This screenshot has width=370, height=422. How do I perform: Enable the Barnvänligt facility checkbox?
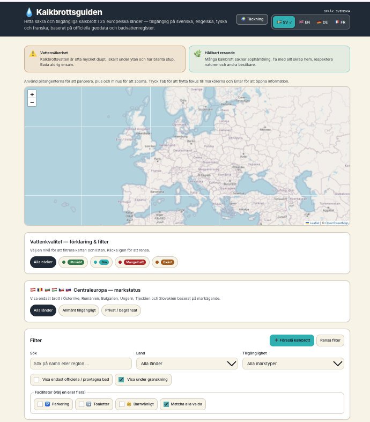(122, 404)
